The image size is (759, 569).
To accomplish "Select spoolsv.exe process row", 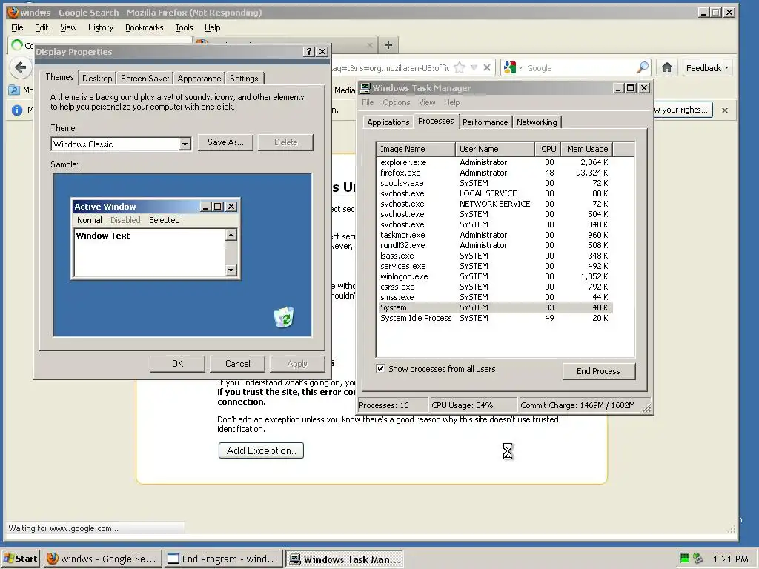I will pyautogui.click(x=494, y=184).
